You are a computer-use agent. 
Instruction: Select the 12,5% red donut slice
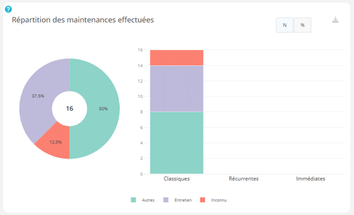(x=55, y=142)
